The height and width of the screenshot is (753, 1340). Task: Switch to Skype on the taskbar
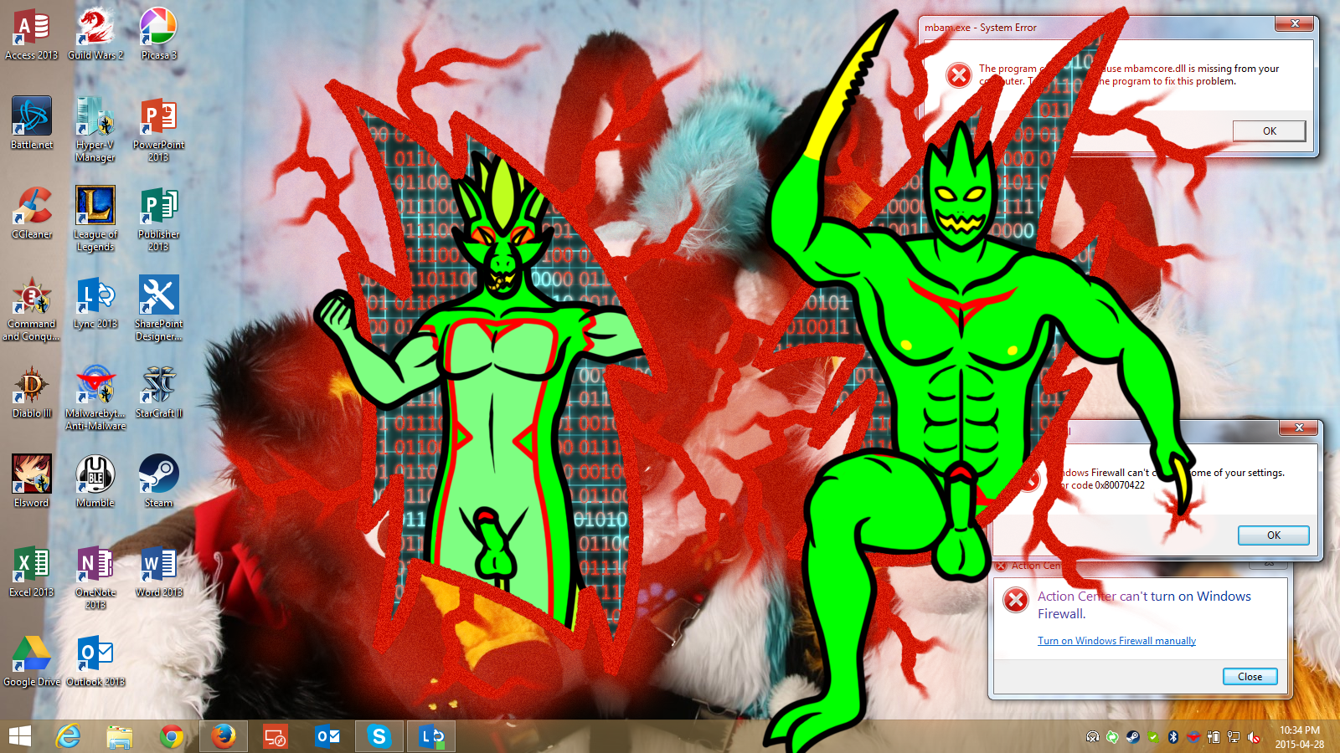[x=379, y=736]
